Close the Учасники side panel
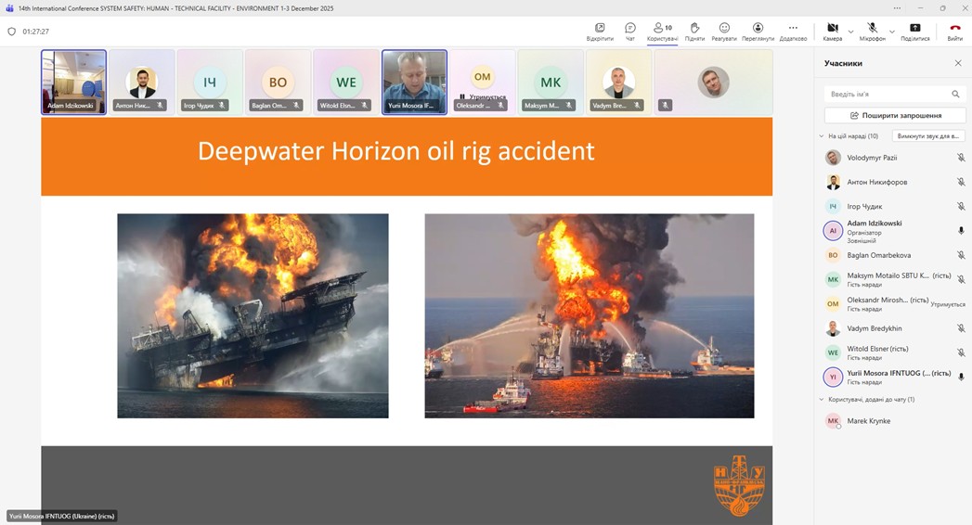 [958, 63]
